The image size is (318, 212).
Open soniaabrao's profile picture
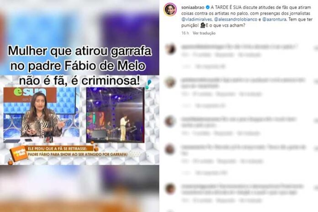(x=170, y=10)
